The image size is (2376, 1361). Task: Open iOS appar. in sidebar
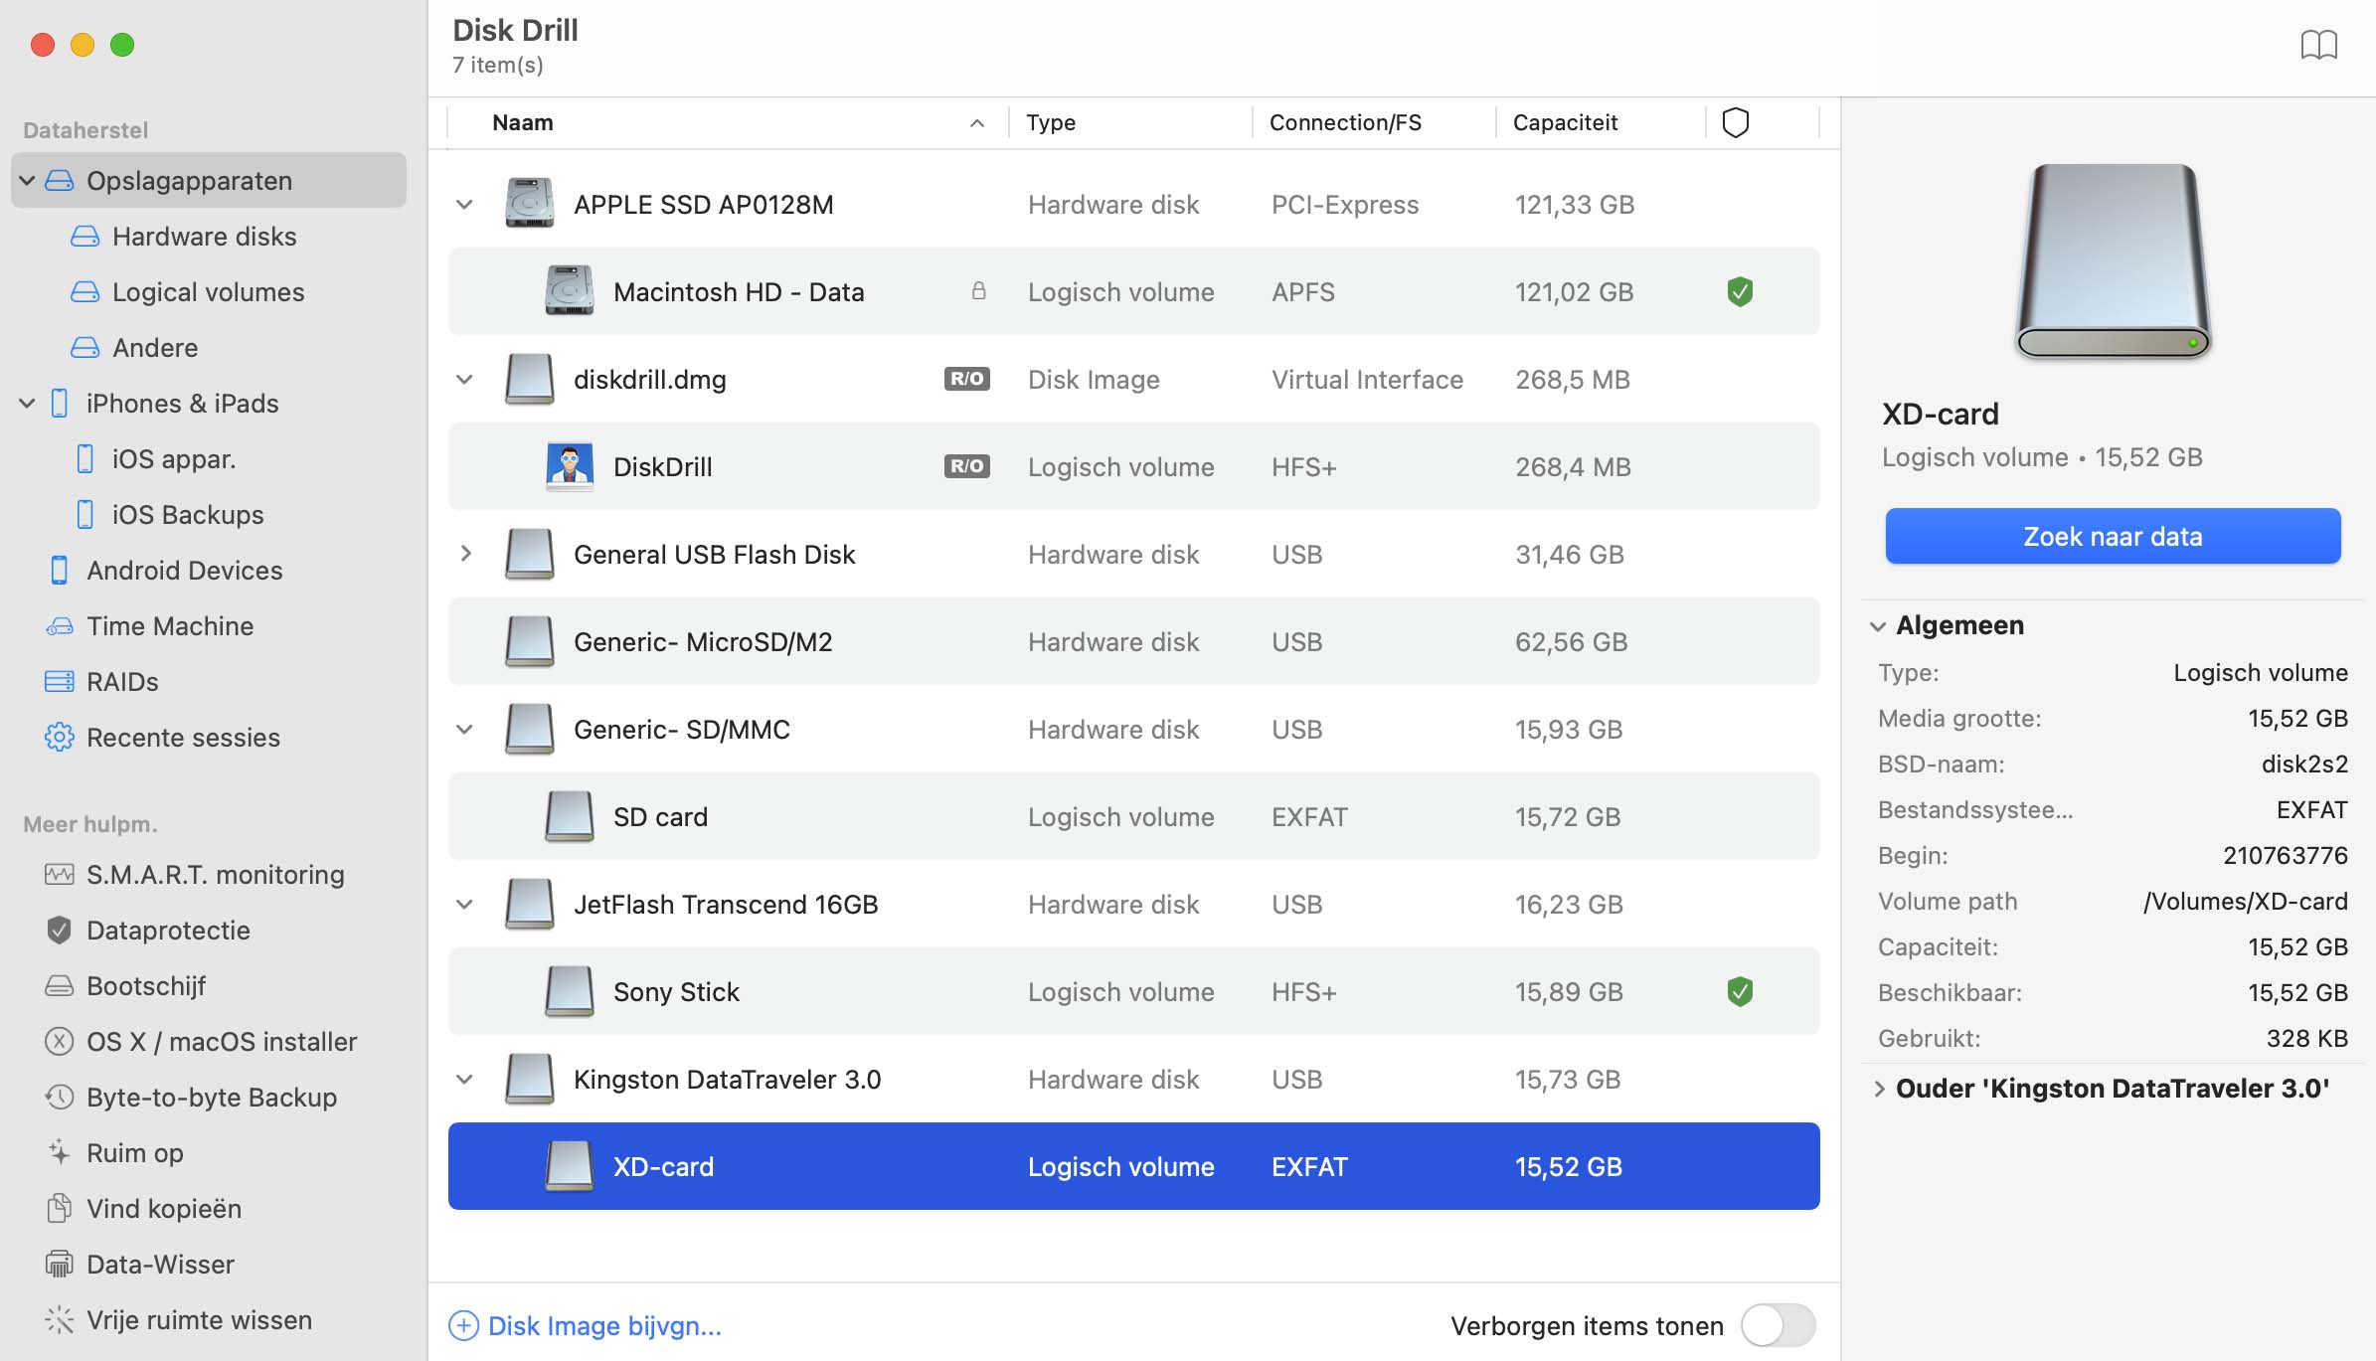point(173,459)
